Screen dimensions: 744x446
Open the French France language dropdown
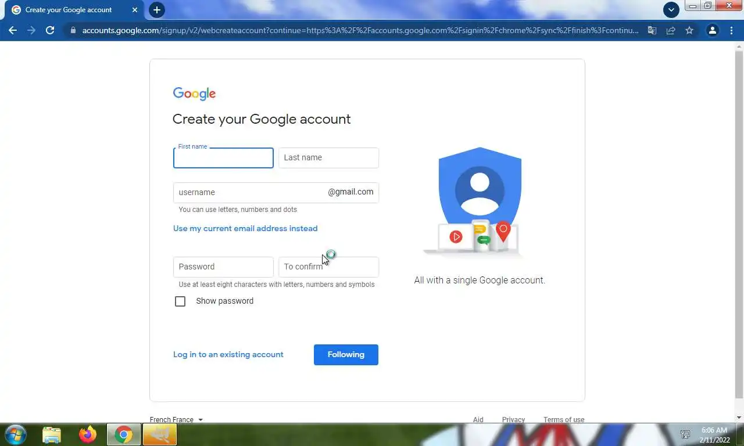point(176,419)
